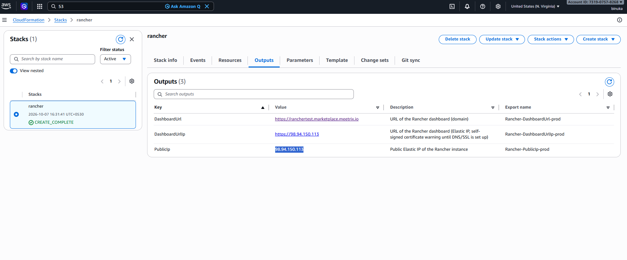Toggle the View nested switch

(x=13, y=71)
